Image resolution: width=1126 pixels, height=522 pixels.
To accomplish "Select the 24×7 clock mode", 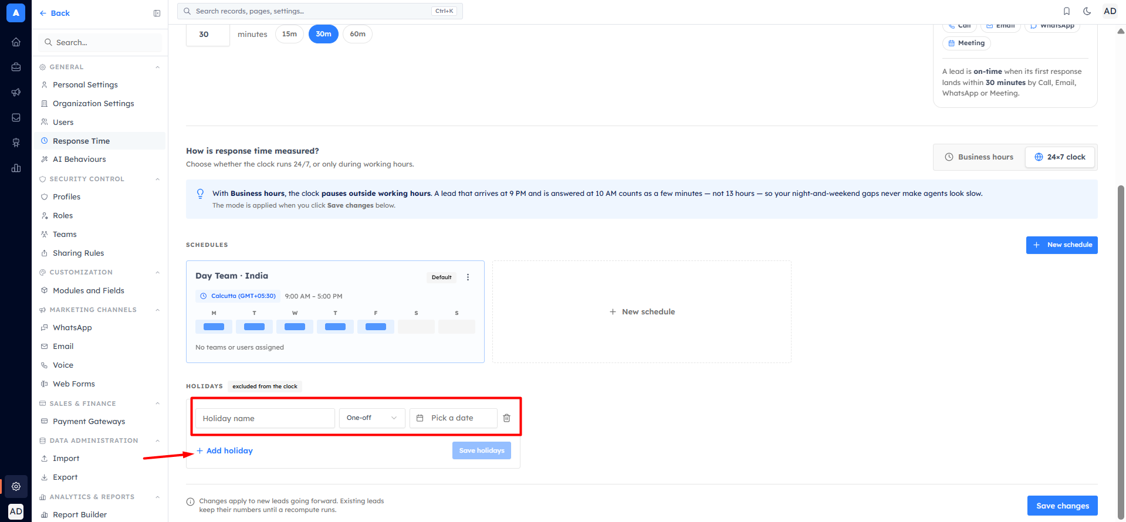I will pyautogui.click(x=1060, y=157).
